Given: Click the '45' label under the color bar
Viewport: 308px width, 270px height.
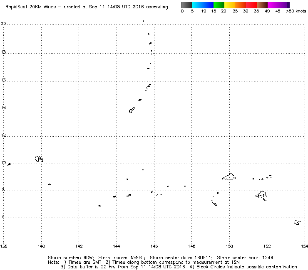Looking at the screenshot, I should 278,11.
